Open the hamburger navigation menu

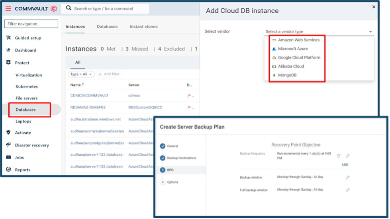tap(8, 9)
